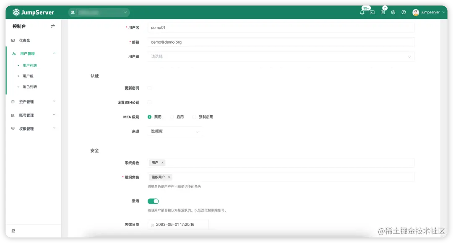Click the settings gear in top bar
453x243 pixels.
point(393,13)
